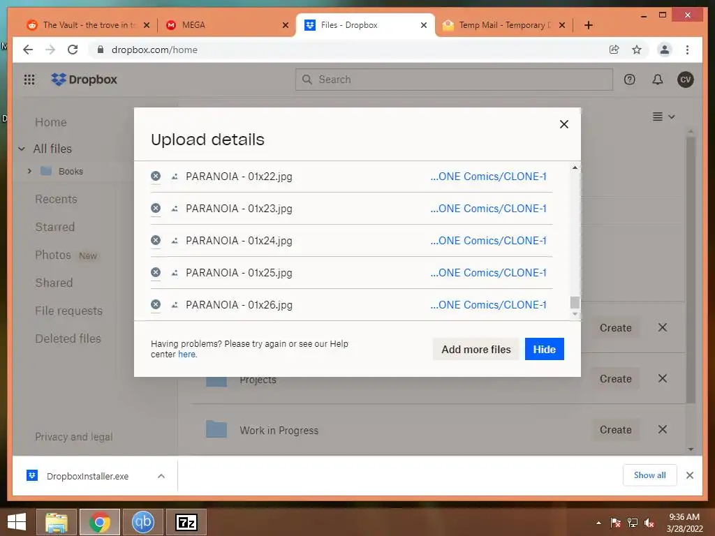Open destination link for 01x26.jpg
The height and width of the screenshot is (536, 715).
(x=488, y=304)
